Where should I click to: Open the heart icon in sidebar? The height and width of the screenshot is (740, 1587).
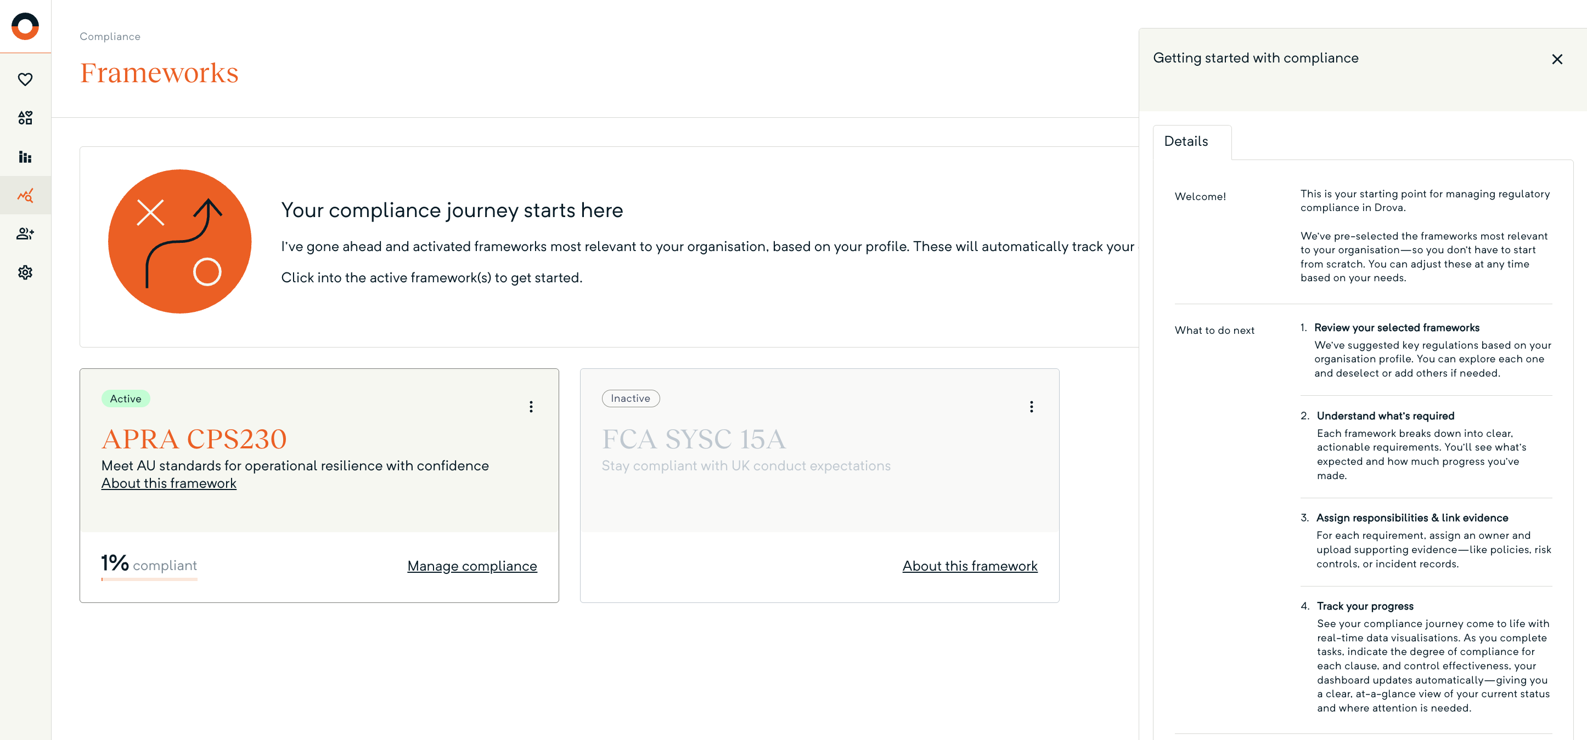[x=25, y=79]
